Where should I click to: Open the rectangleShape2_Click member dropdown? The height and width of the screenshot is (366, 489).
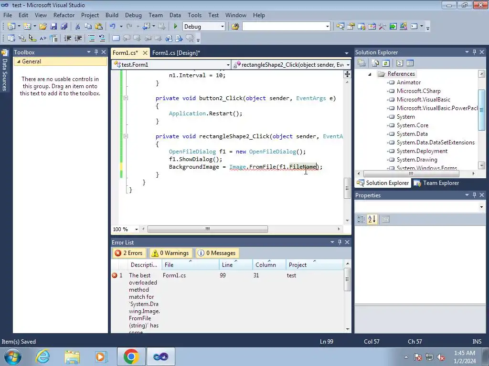coord(348,65)
